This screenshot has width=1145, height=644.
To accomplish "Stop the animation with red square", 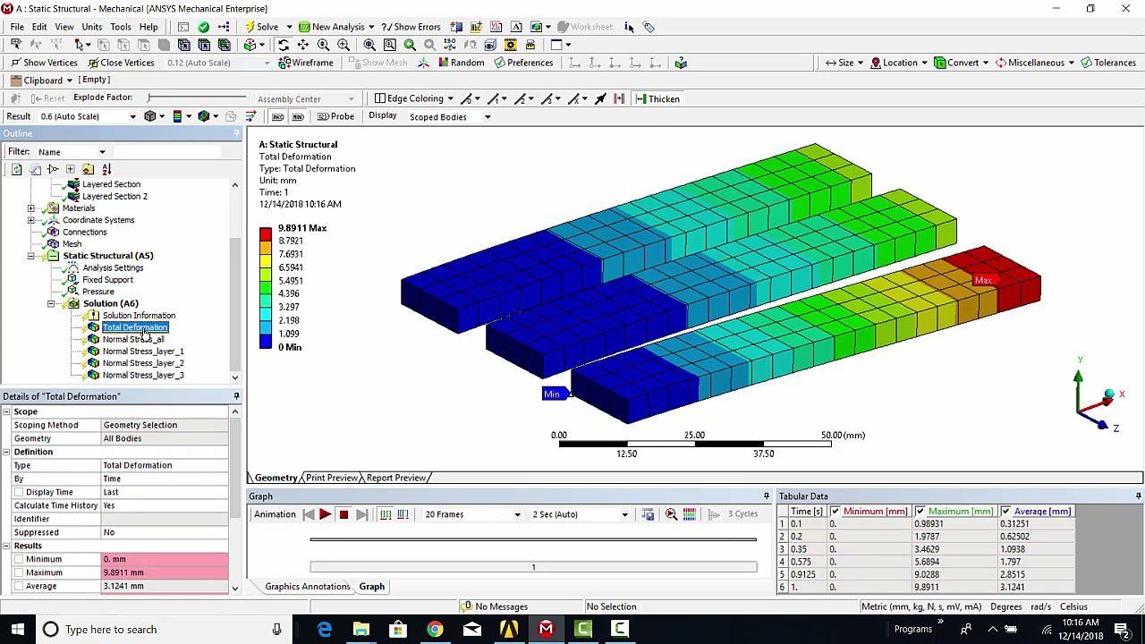I will point(343,514).
